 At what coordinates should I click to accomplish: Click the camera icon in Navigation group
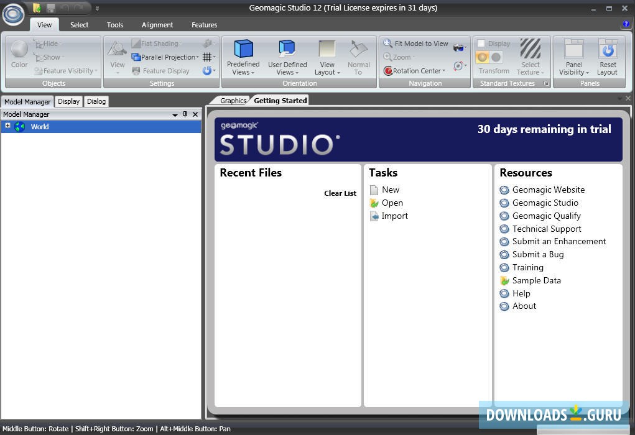(460, 48)
